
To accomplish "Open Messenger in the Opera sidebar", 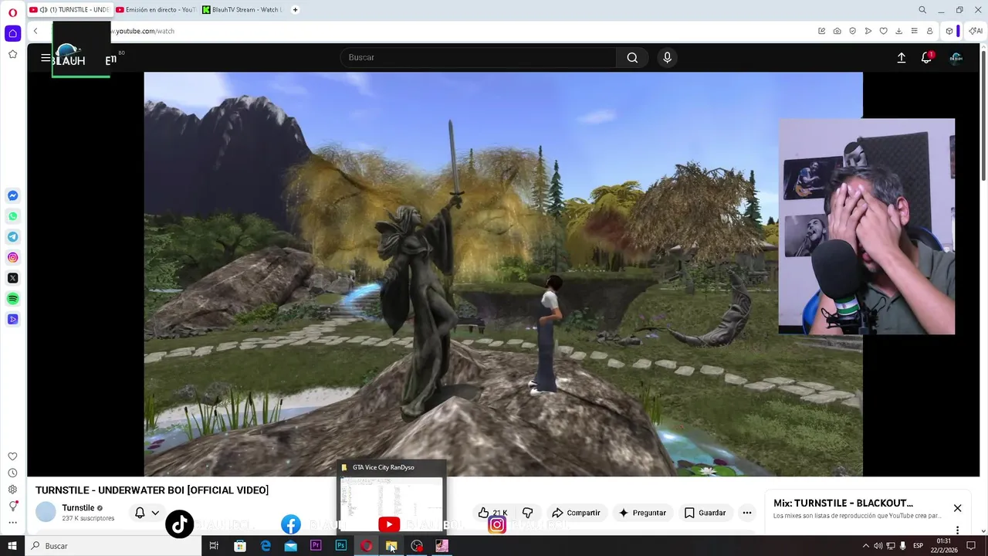I will click(x=12, y=196).
